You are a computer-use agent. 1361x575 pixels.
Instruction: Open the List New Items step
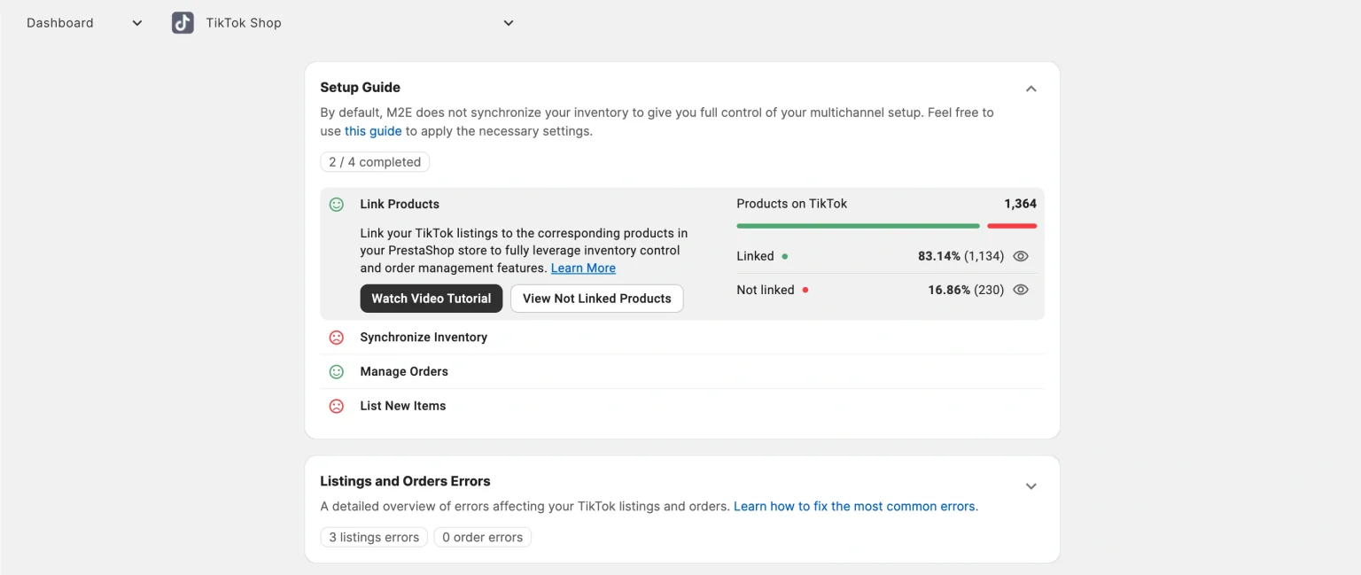point(403,406)
